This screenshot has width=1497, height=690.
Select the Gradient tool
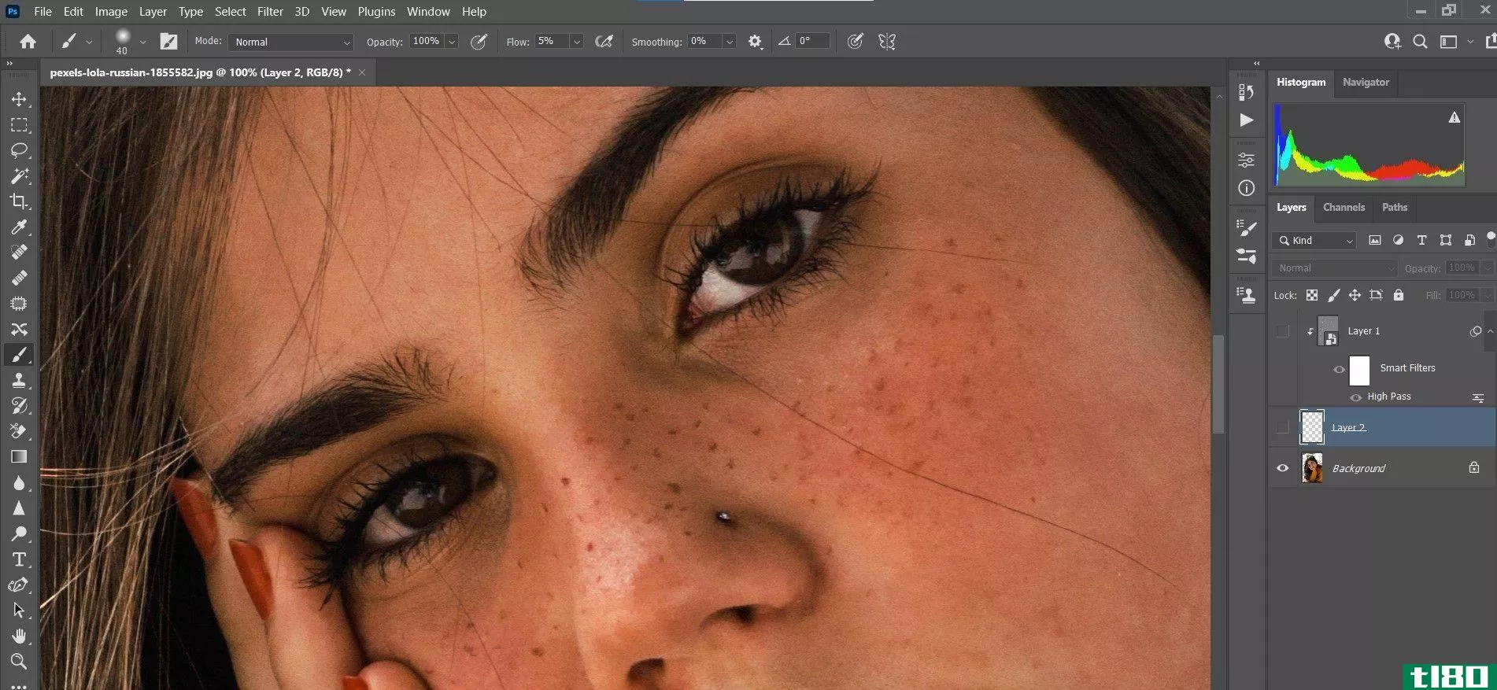pos(19,457)
